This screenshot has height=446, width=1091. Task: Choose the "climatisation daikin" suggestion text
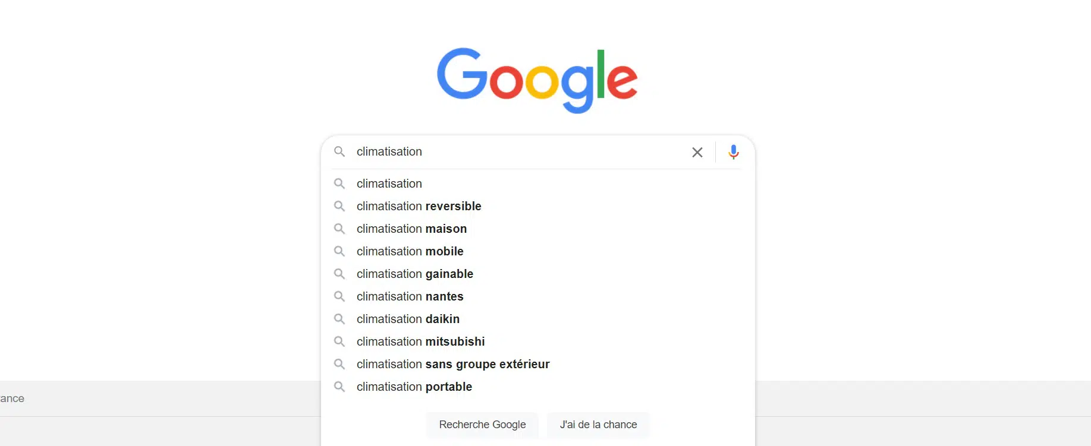(x=408, y=319)
